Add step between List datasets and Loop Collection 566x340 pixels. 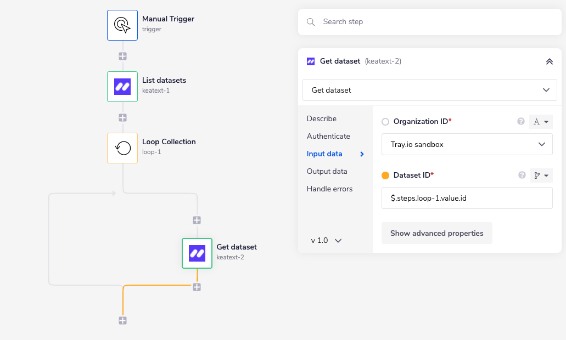coord(122,117)
